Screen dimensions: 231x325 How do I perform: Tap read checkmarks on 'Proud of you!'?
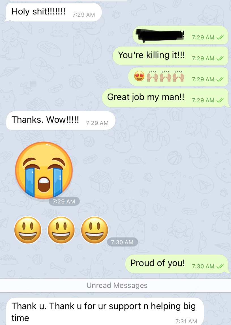pos(220,266)
